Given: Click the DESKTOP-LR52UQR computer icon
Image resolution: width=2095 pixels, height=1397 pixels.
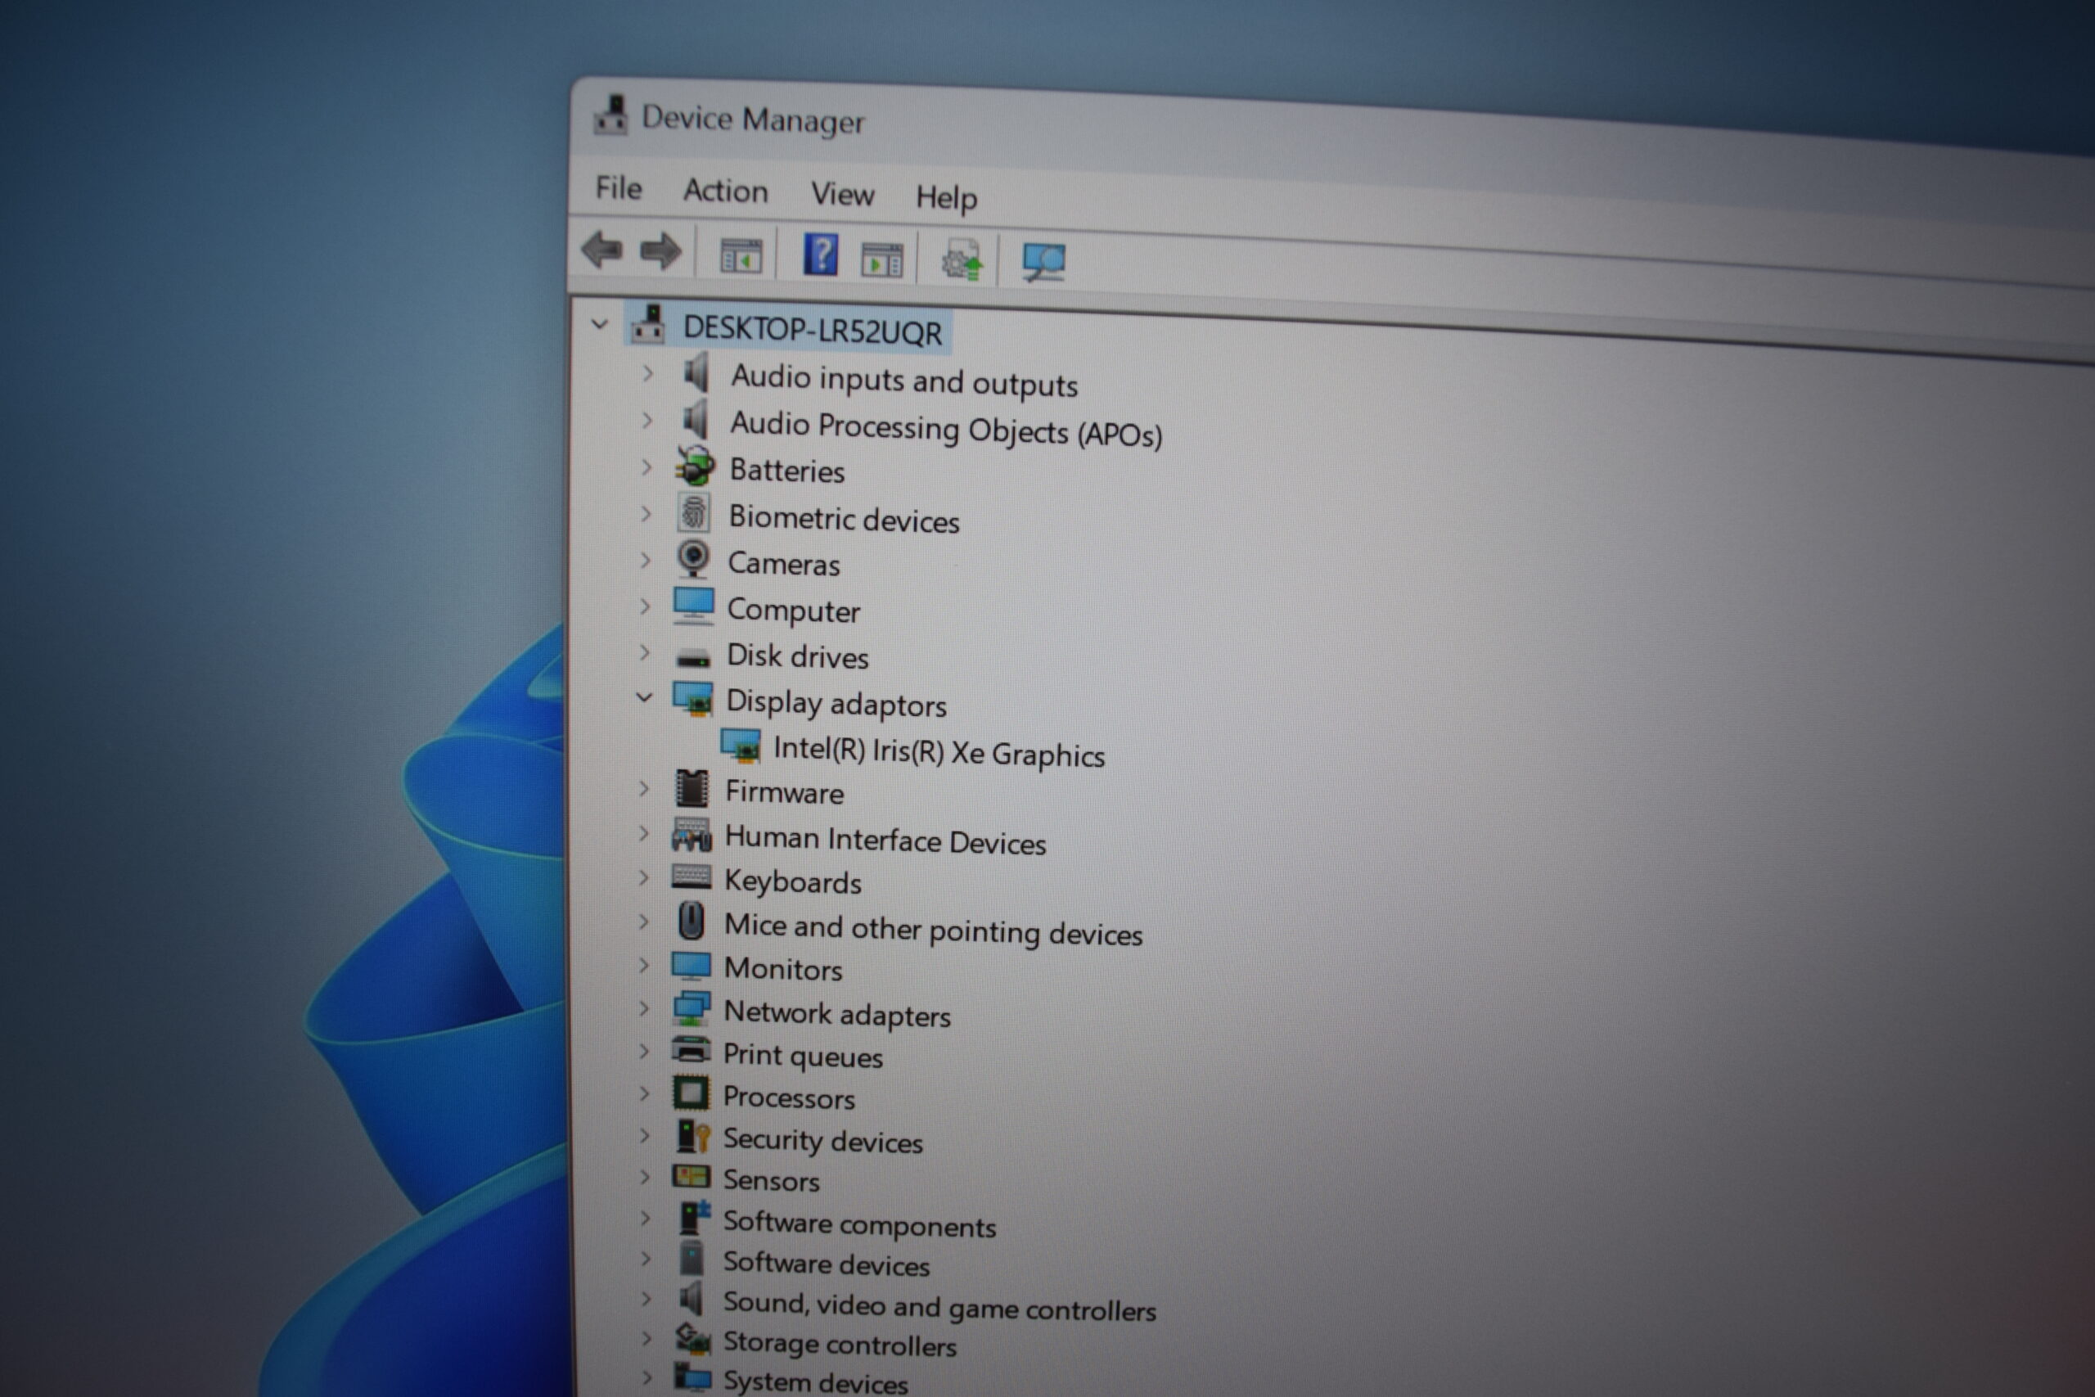Looking at the screenshot, I should tap(648, 324).
